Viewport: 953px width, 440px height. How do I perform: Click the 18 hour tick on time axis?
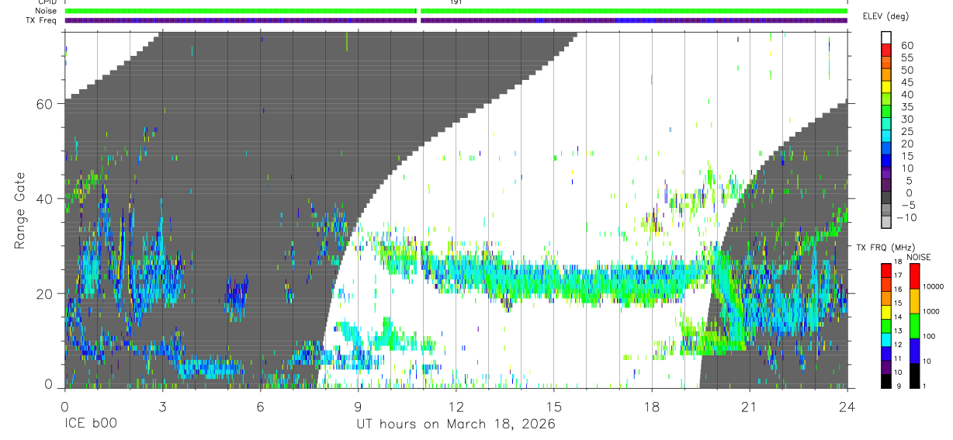pyautogui.click(x=652, y=406)
